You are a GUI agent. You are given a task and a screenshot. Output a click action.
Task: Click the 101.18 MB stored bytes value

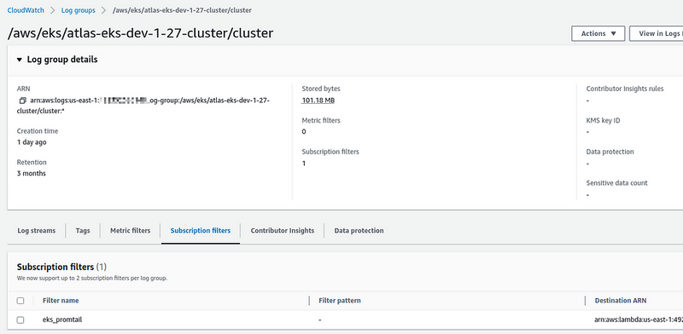point(318,101)
